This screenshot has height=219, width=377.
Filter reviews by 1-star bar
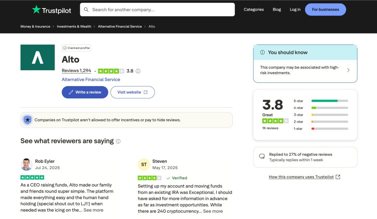(x=330, y=129)
